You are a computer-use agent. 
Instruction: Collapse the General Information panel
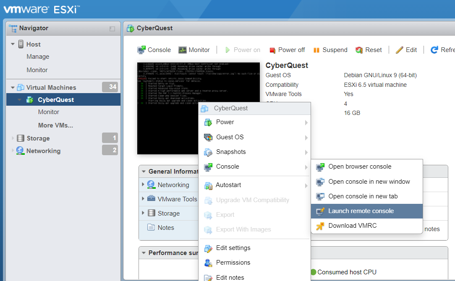tap(144, 172)
